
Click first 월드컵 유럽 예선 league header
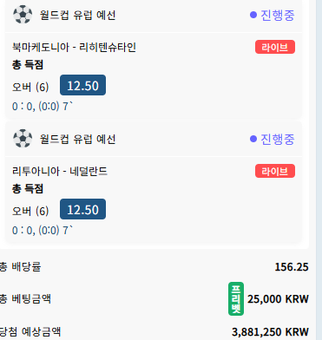tap(77, 15)
